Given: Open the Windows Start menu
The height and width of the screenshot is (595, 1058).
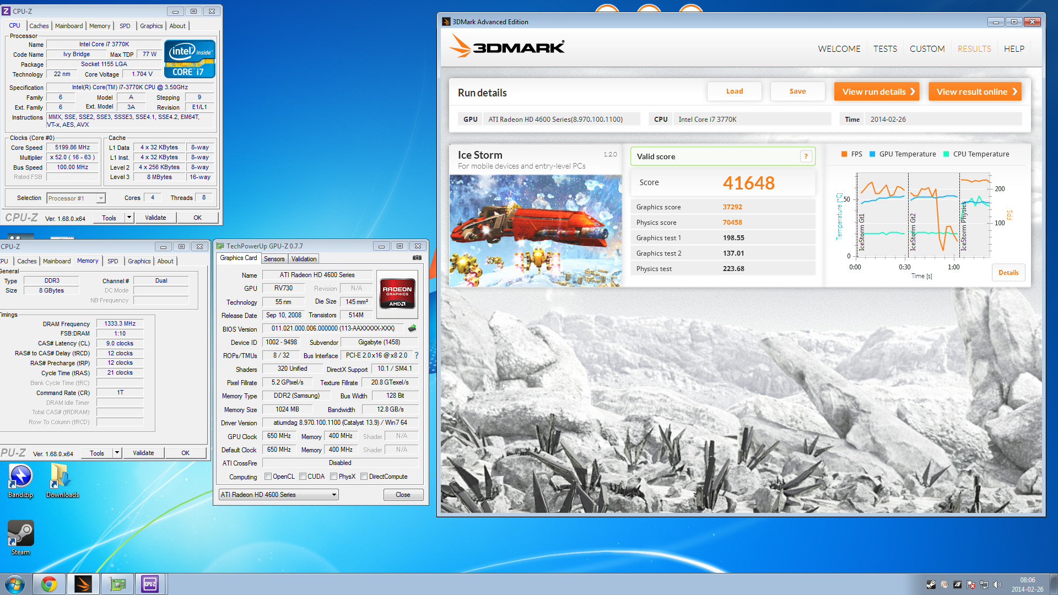Looking at the screenshot, I should click(15, 584).
